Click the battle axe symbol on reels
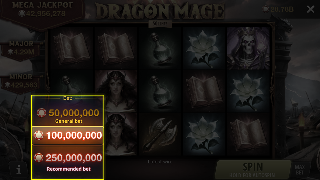 pyautogui.click(x=160, y=134)
